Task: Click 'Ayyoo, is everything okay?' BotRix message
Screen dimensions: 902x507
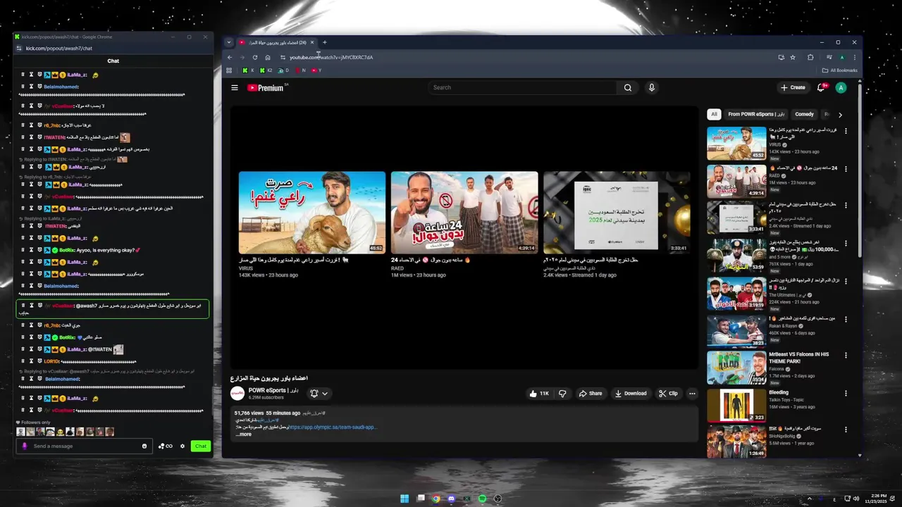Action: pos(109,250)
